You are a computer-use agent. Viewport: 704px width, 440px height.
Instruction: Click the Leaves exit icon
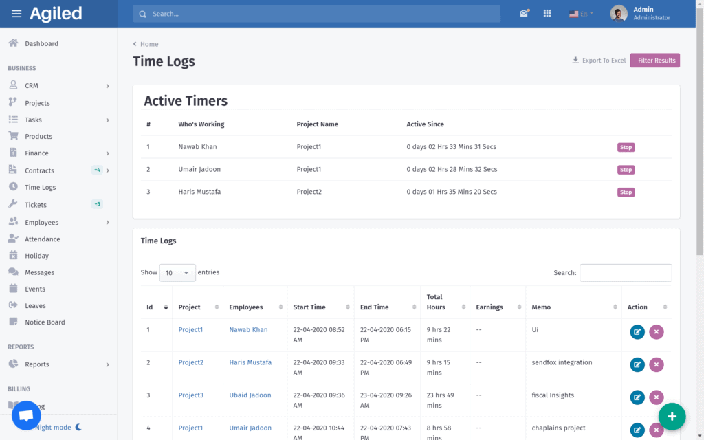(13, 305)
